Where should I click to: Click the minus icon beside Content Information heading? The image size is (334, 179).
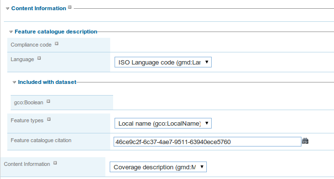coord(69,7)
